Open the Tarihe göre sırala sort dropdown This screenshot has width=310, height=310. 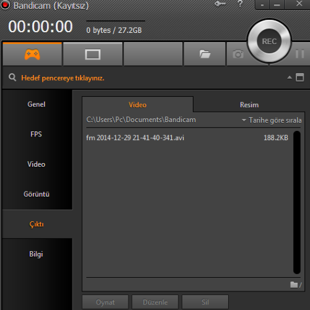tap(272, 120)
